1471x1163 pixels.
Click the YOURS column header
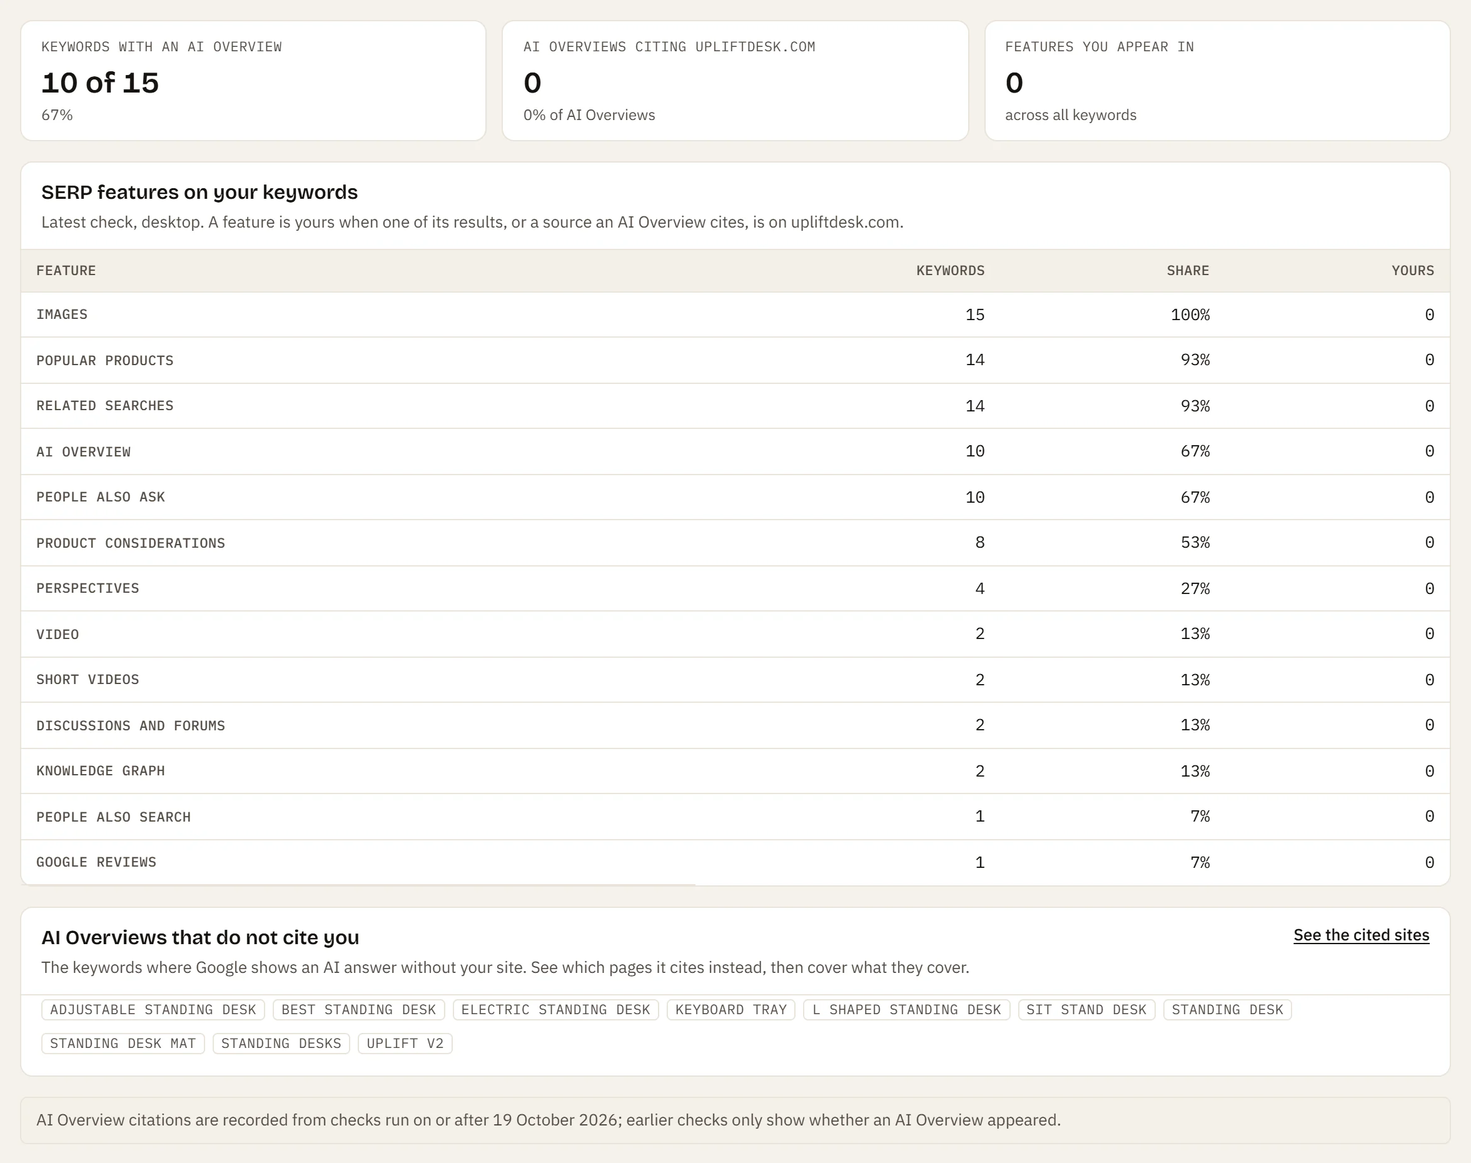[x=1412, y=270]
